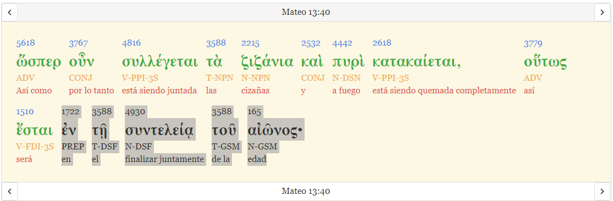
Task: Go to next verse using top right arrow
Action: 602,13
